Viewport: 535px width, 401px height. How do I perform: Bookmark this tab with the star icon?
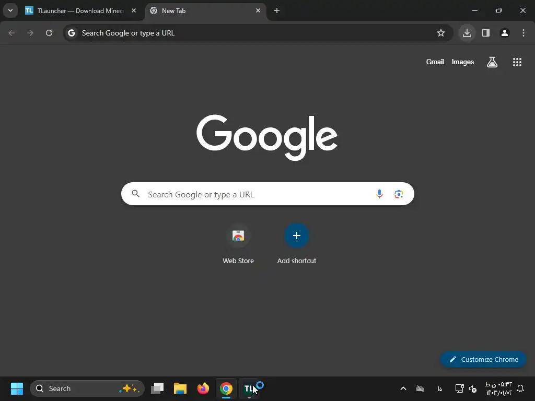click(441, 33)
